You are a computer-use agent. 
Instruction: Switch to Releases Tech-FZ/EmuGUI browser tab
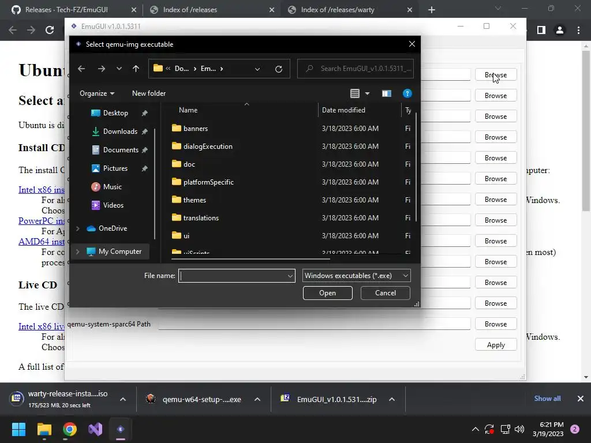(x=66, y=10)
